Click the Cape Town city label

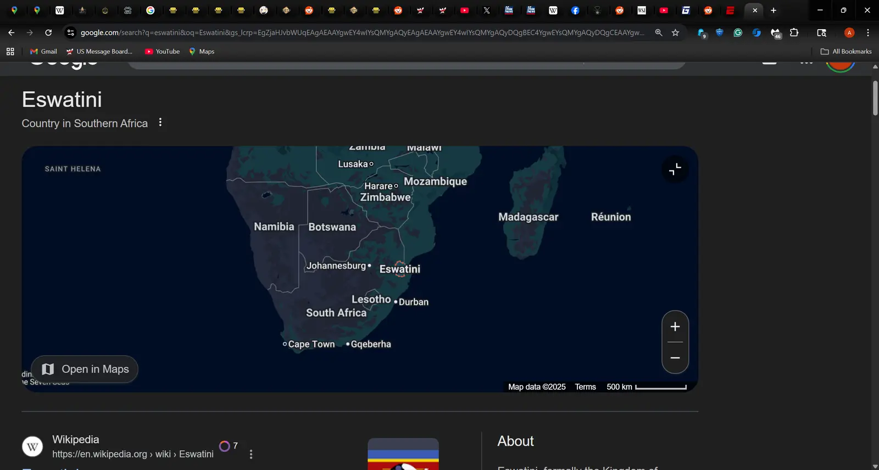coord(311,344)
